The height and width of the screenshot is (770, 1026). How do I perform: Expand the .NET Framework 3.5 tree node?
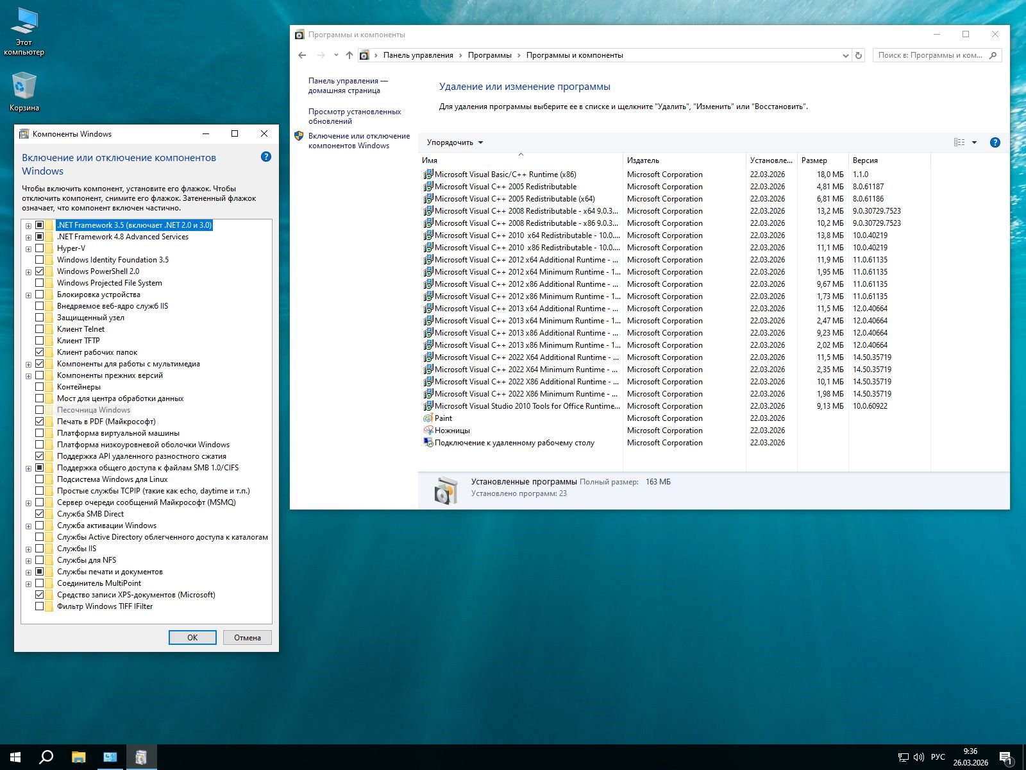pyautogui.click(x=28, y=226)
